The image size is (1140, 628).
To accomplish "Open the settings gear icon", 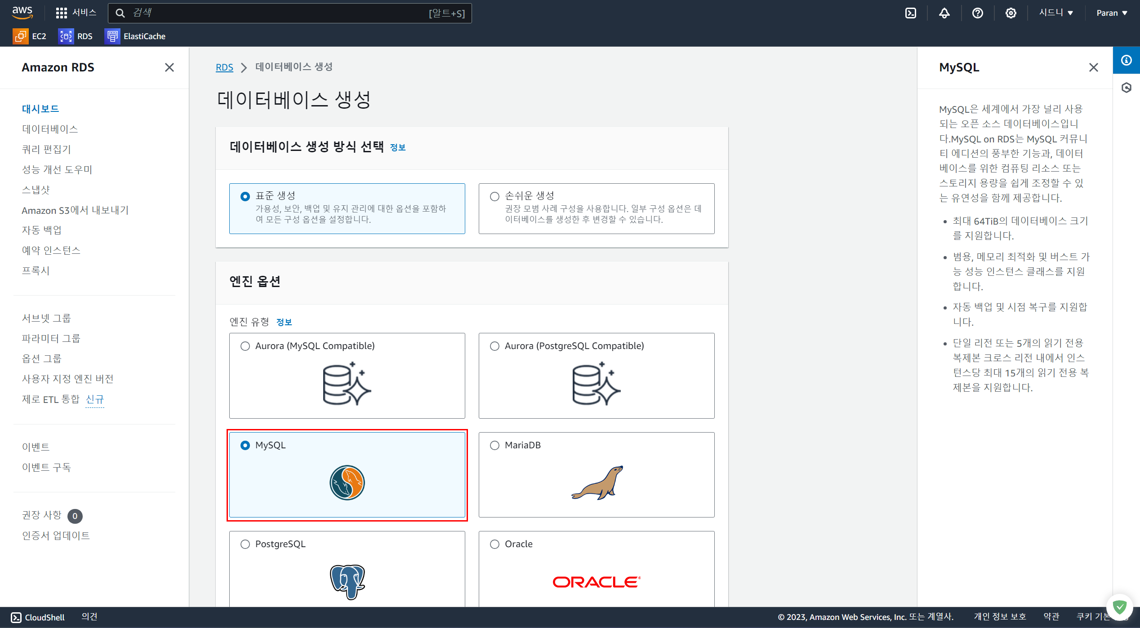I will pyautogui.click(x=1011, y=13).
